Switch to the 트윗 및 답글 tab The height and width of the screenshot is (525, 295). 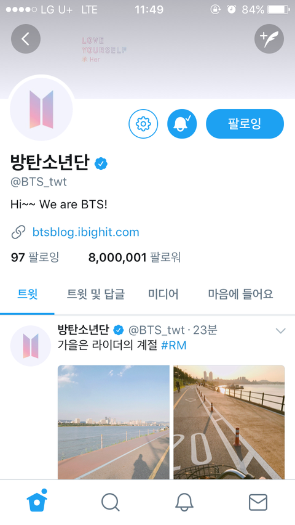pyautogui.click(x=96, y=295)
